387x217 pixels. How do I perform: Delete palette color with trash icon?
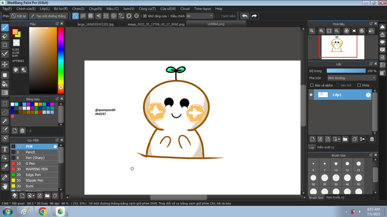(22, 131)
